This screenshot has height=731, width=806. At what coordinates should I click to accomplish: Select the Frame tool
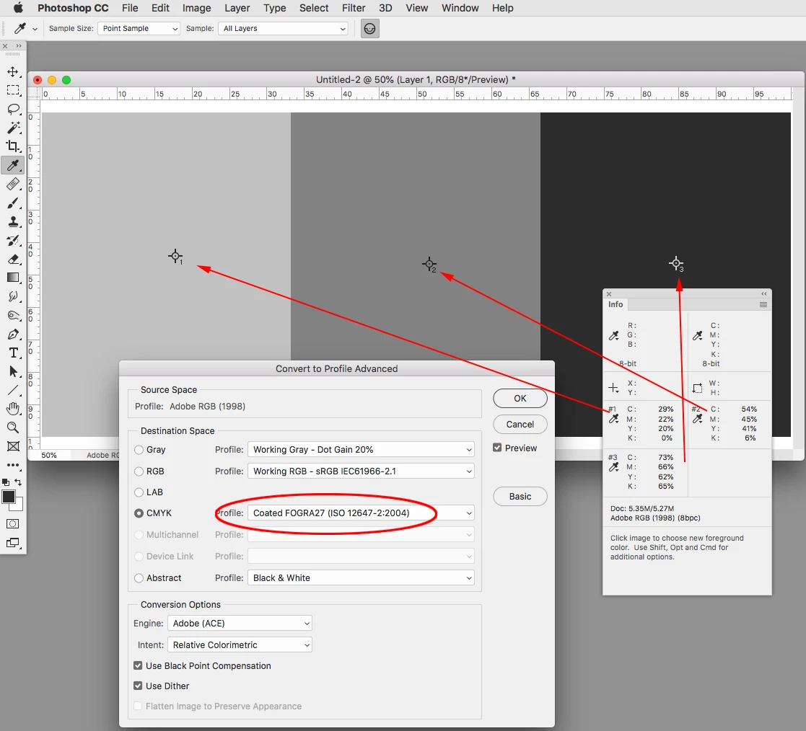coord(13,446)
